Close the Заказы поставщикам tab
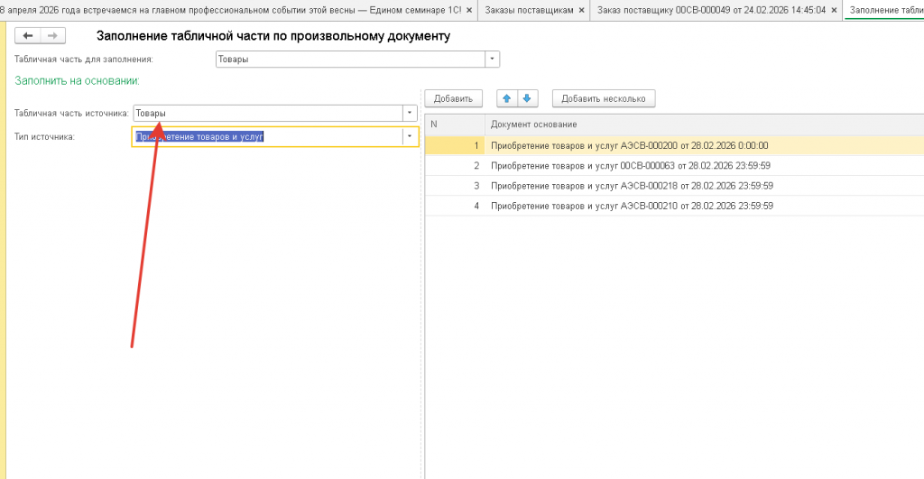This screenshot has width=924, height=479. point(582,10)
